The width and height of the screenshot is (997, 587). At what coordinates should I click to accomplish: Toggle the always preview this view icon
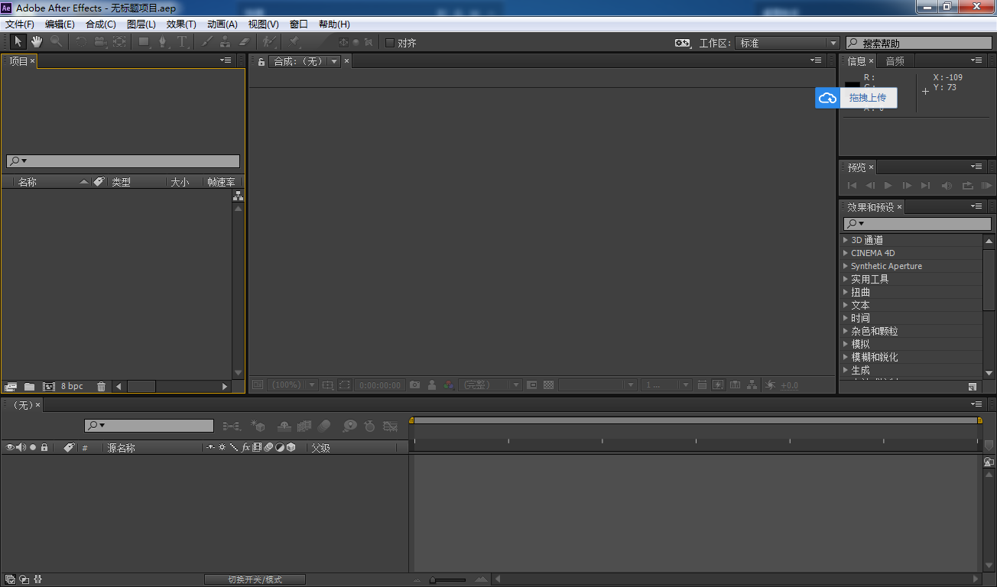point(258,385)
